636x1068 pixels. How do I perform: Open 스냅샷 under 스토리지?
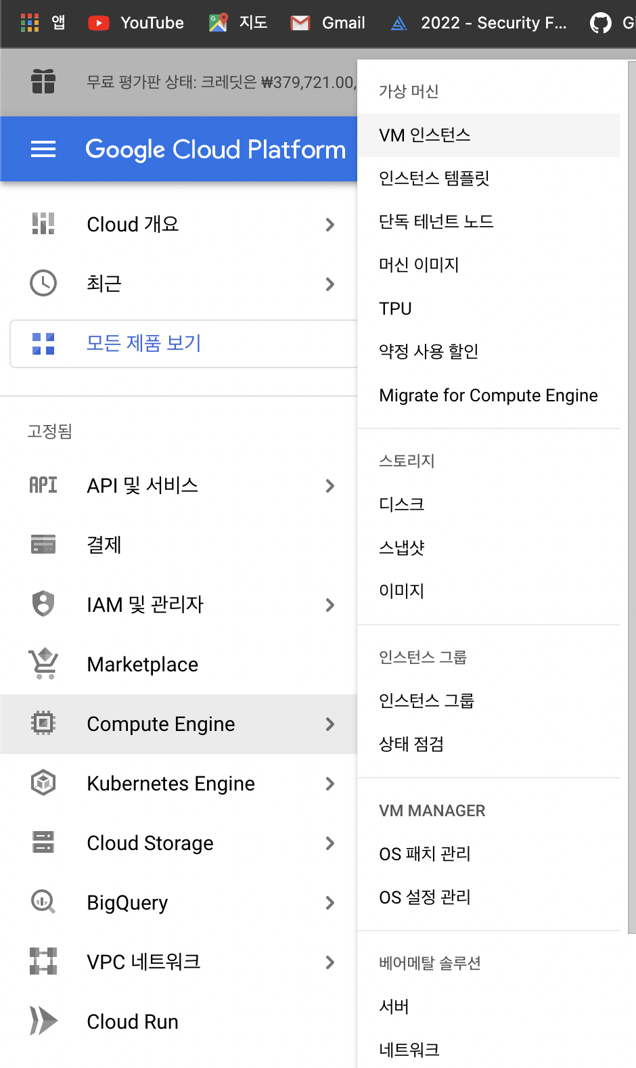489,548
